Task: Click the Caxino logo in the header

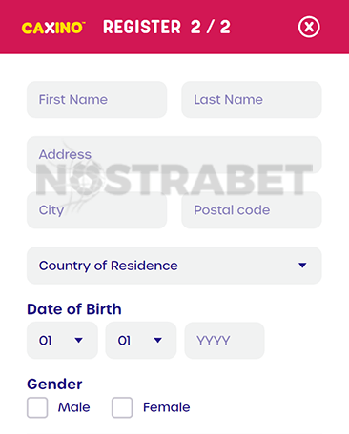Action: pyautogui.click(x=53, y=28)
